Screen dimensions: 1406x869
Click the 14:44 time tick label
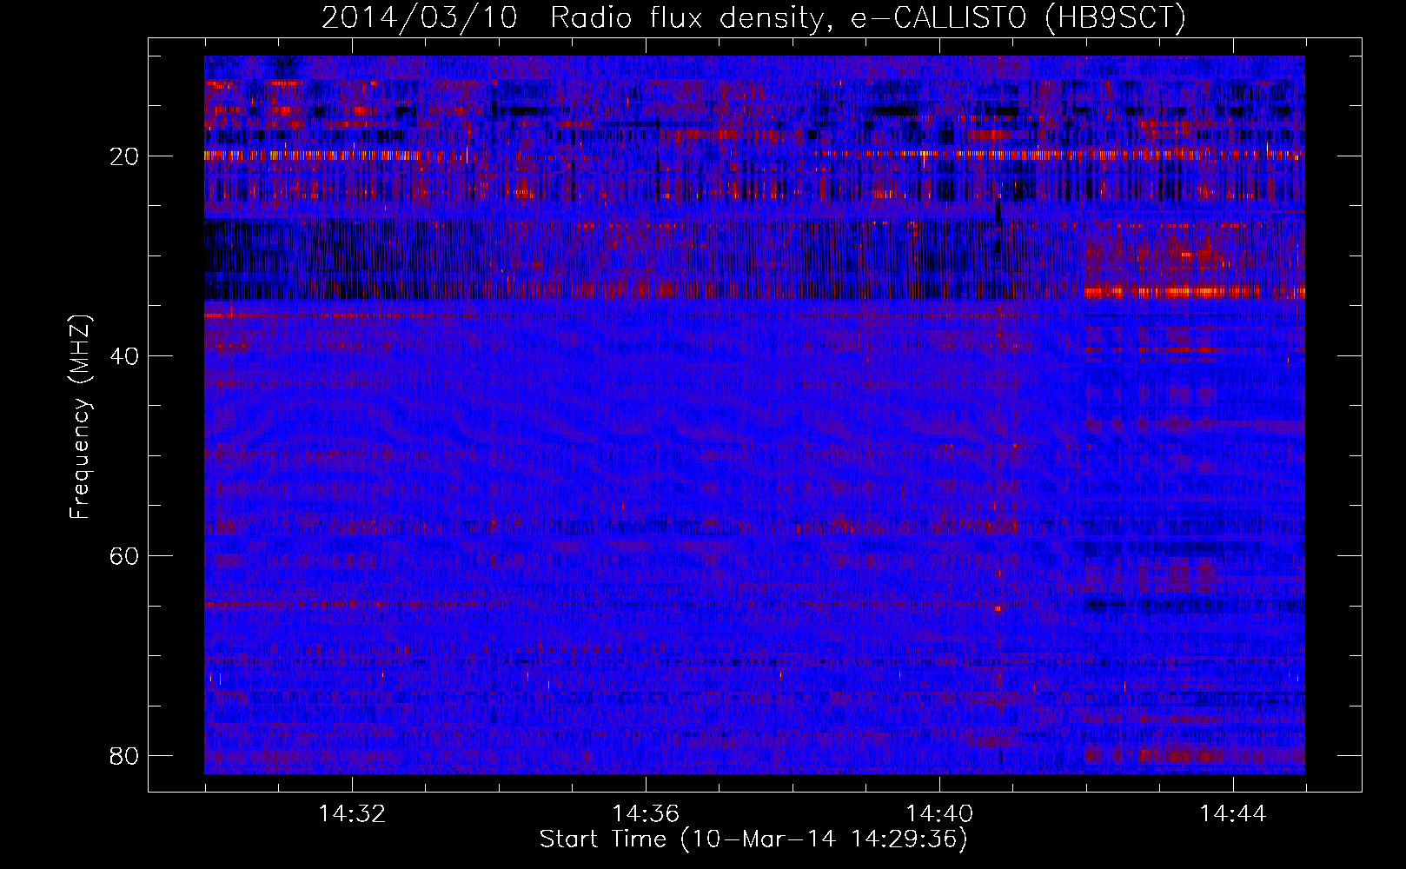[1233, 814]
